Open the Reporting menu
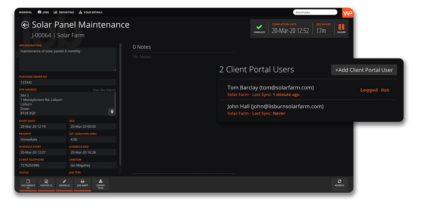This screenshot has height=224, width=434. point(64,12)
